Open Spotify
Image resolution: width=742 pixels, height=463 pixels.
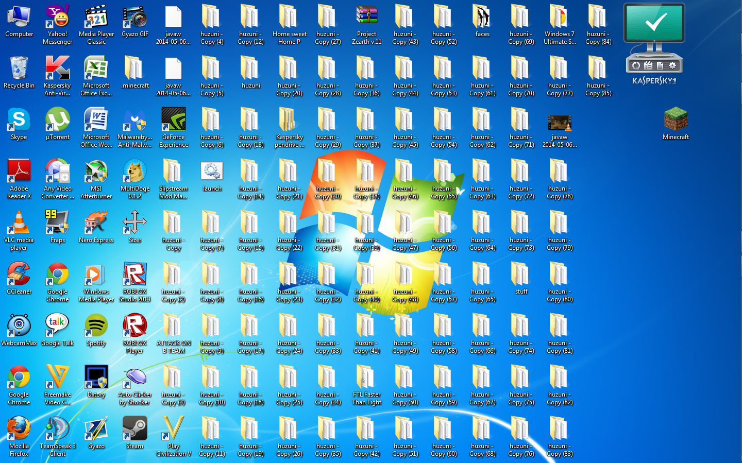coord(96,331)
